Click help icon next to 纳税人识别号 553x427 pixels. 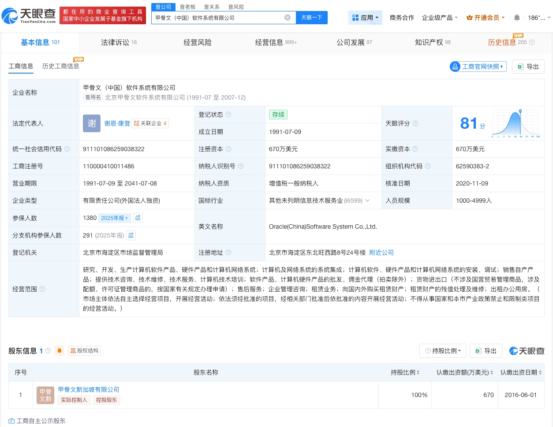[241, 166]
